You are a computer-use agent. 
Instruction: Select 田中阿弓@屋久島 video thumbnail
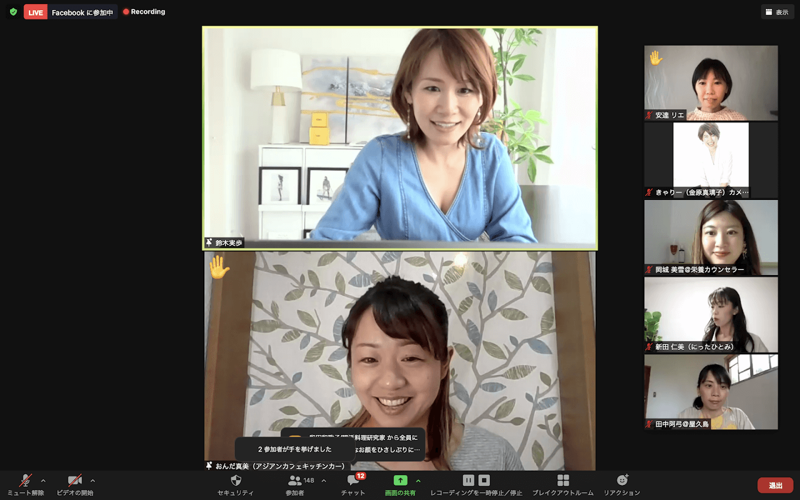click(x=711, y=392)
